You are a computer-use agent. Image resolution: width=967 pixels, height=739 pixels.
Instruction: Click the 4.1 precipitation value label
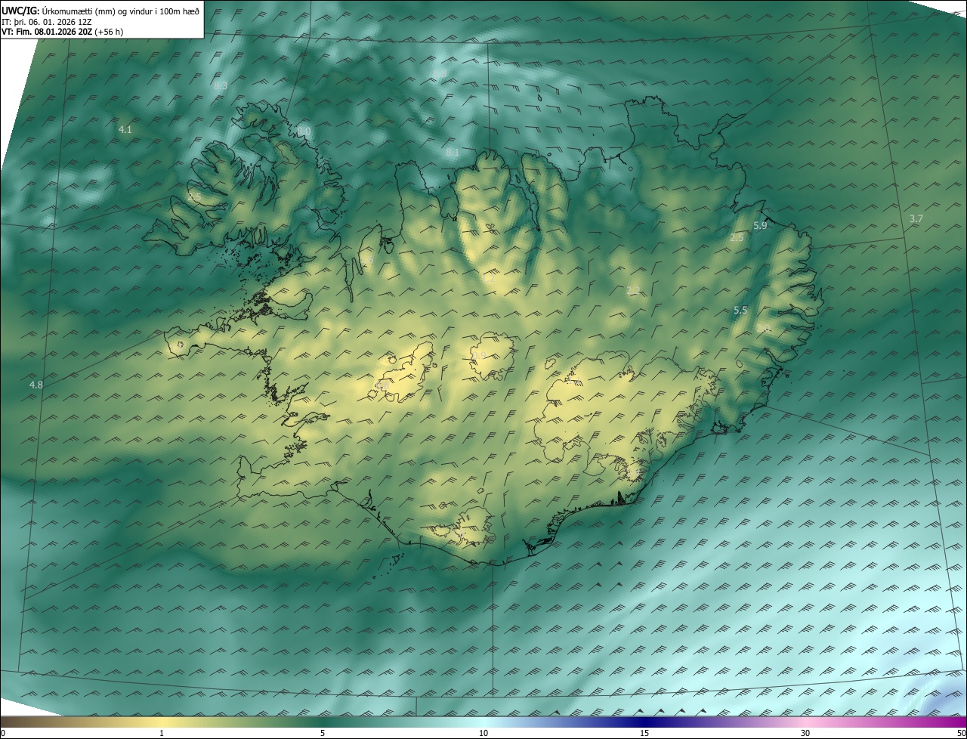[125, 130]
